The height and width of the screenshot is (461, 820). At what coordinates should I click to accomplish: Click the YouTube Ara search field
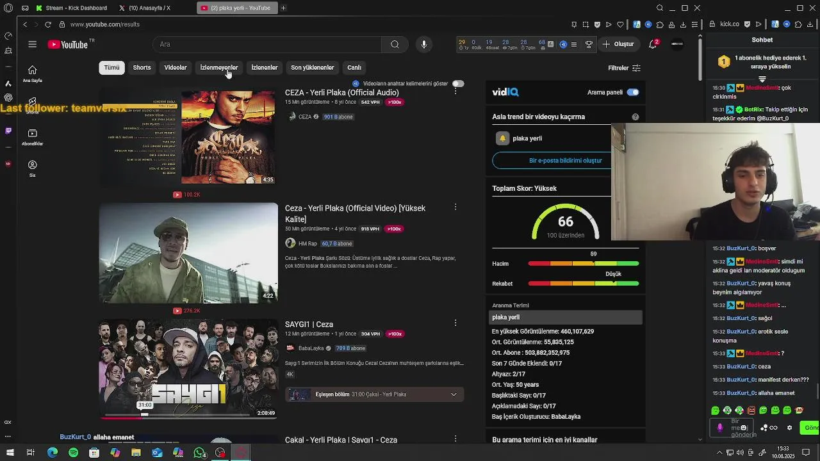267,44
